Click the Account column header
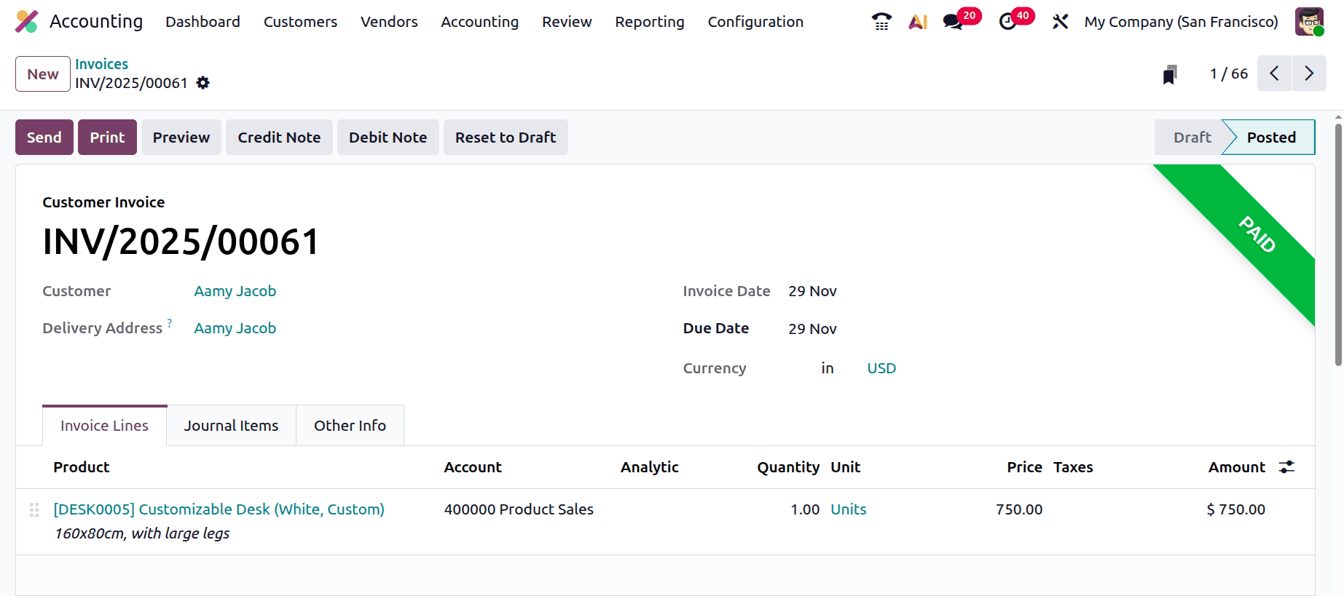Screen dimensions: 1344x596 click(x=473, y=467)
